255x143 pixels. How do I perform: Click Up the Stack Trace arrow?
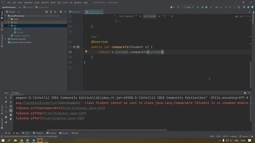tap(11, 98)
